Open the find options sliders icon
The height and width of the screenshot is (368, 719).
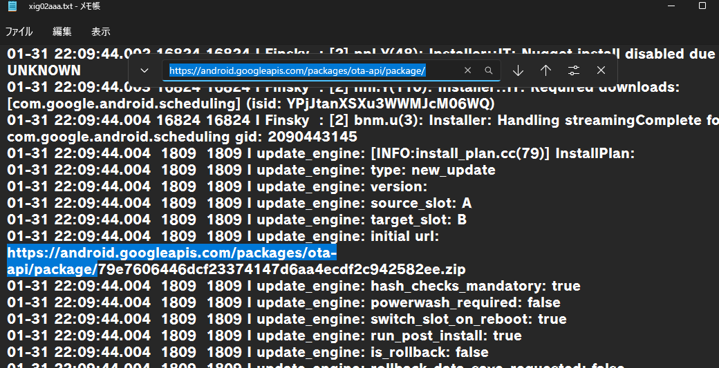pos(574,70)
